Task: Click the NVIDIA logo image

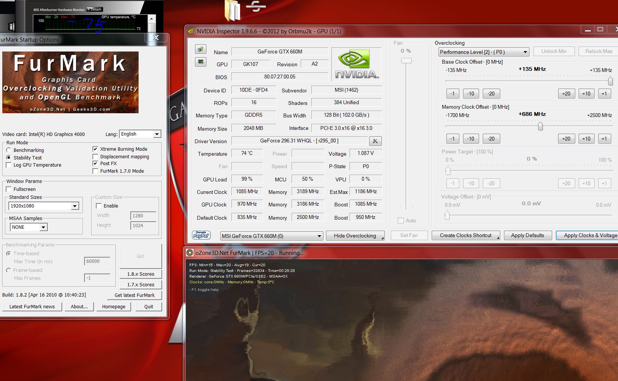Action: pos(356,64)
